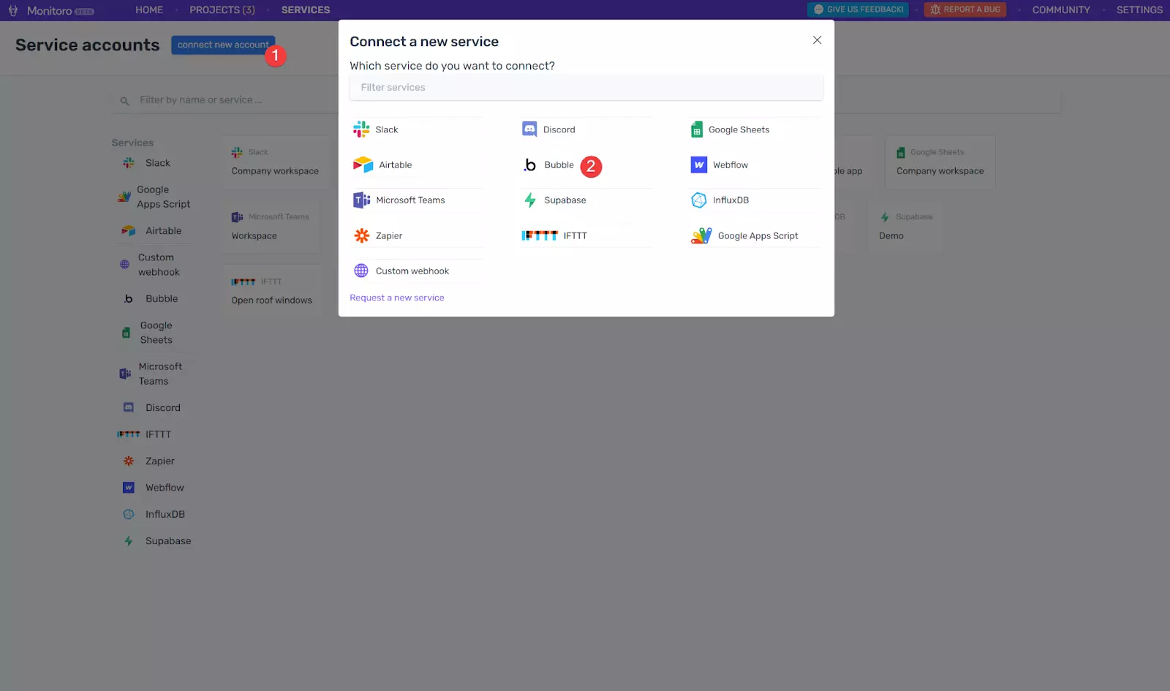Open the Request a new service link
The width and height of the screenshot is (1170, 691).
point(397,298)
